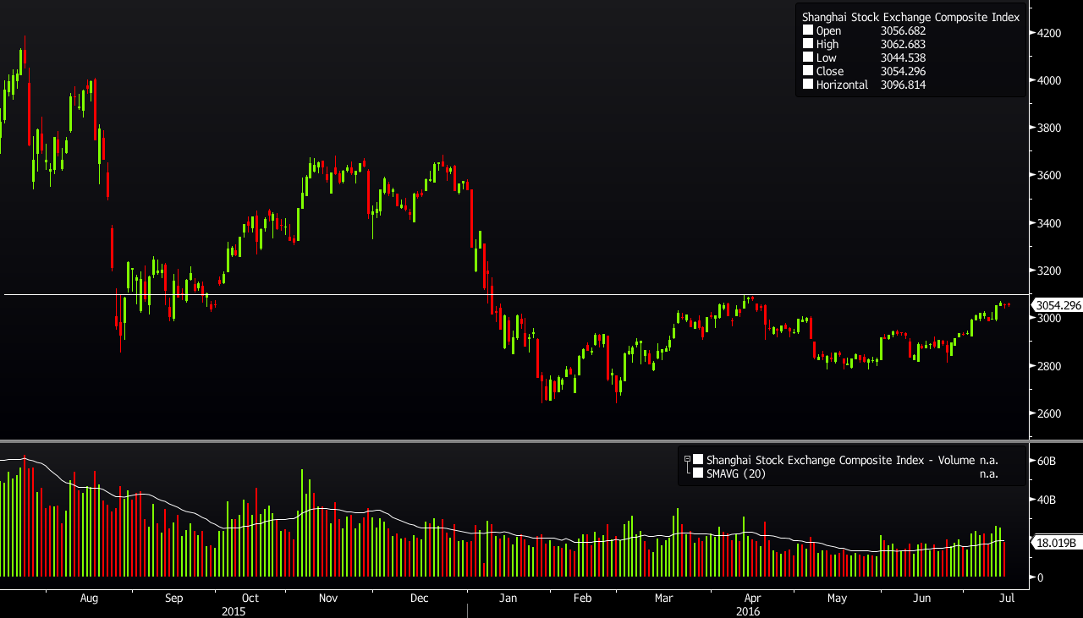Click the 2016 year label
Screen dimensions: 1083x618
pos(748,610)
